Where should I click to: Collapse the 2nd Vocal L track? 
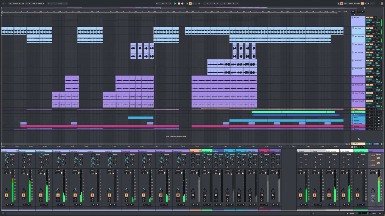[x=353, y=77]
